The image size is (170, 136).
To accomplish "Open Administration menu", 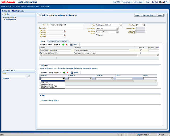I will (x=139, y=2).
